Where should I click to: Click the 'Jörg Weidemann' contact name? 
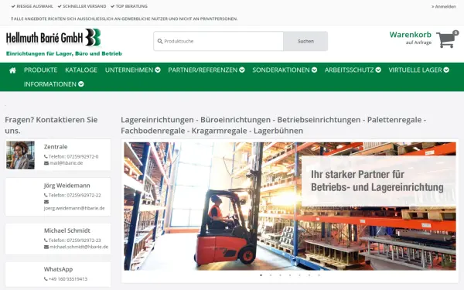coord(67,186)
